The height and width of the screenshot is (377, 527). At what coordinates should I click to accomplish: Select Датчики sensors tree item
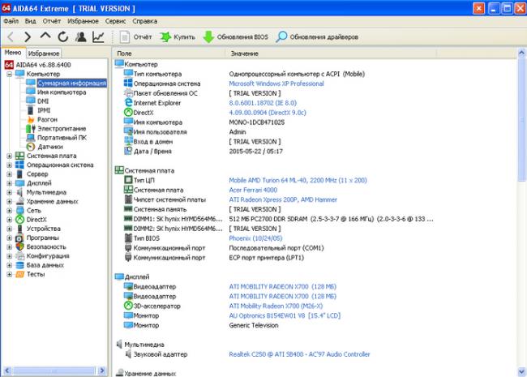[x=49, y=147]
